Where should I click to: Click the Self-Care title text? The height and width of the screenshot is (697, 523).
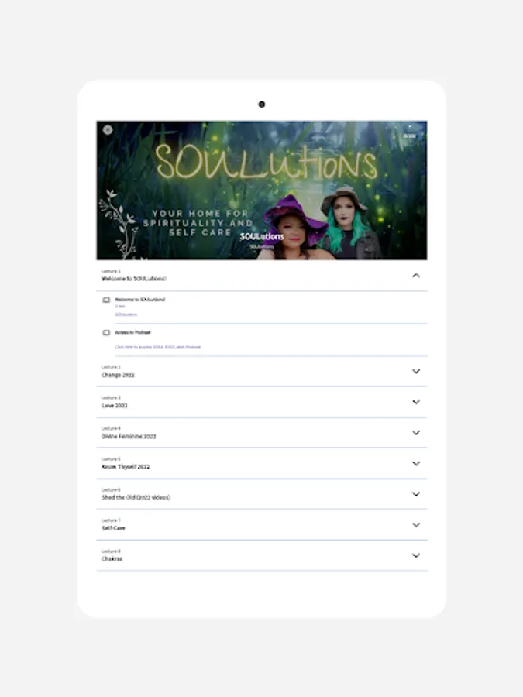pyautogui.click(x=113, y=528)
